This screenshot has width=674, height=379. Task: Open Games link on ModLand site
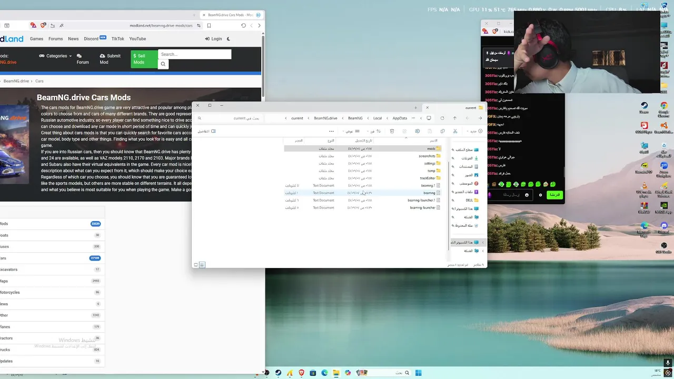point(36,39)
